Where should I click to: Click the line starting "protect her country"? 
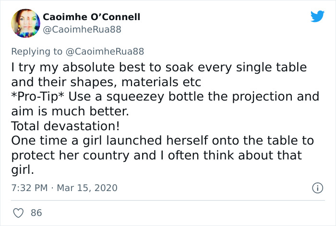coord(156,156)
